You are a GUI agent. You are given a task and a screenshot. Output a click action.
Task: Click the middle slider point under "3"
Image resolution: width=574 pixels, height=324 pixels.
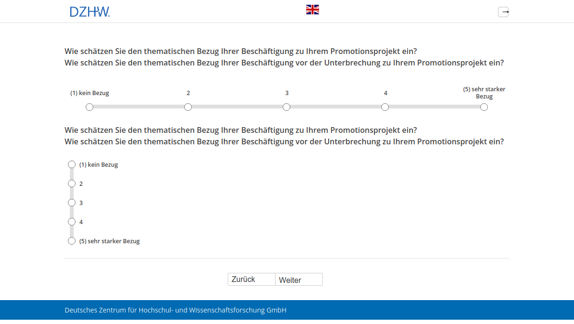click(287, 107)
